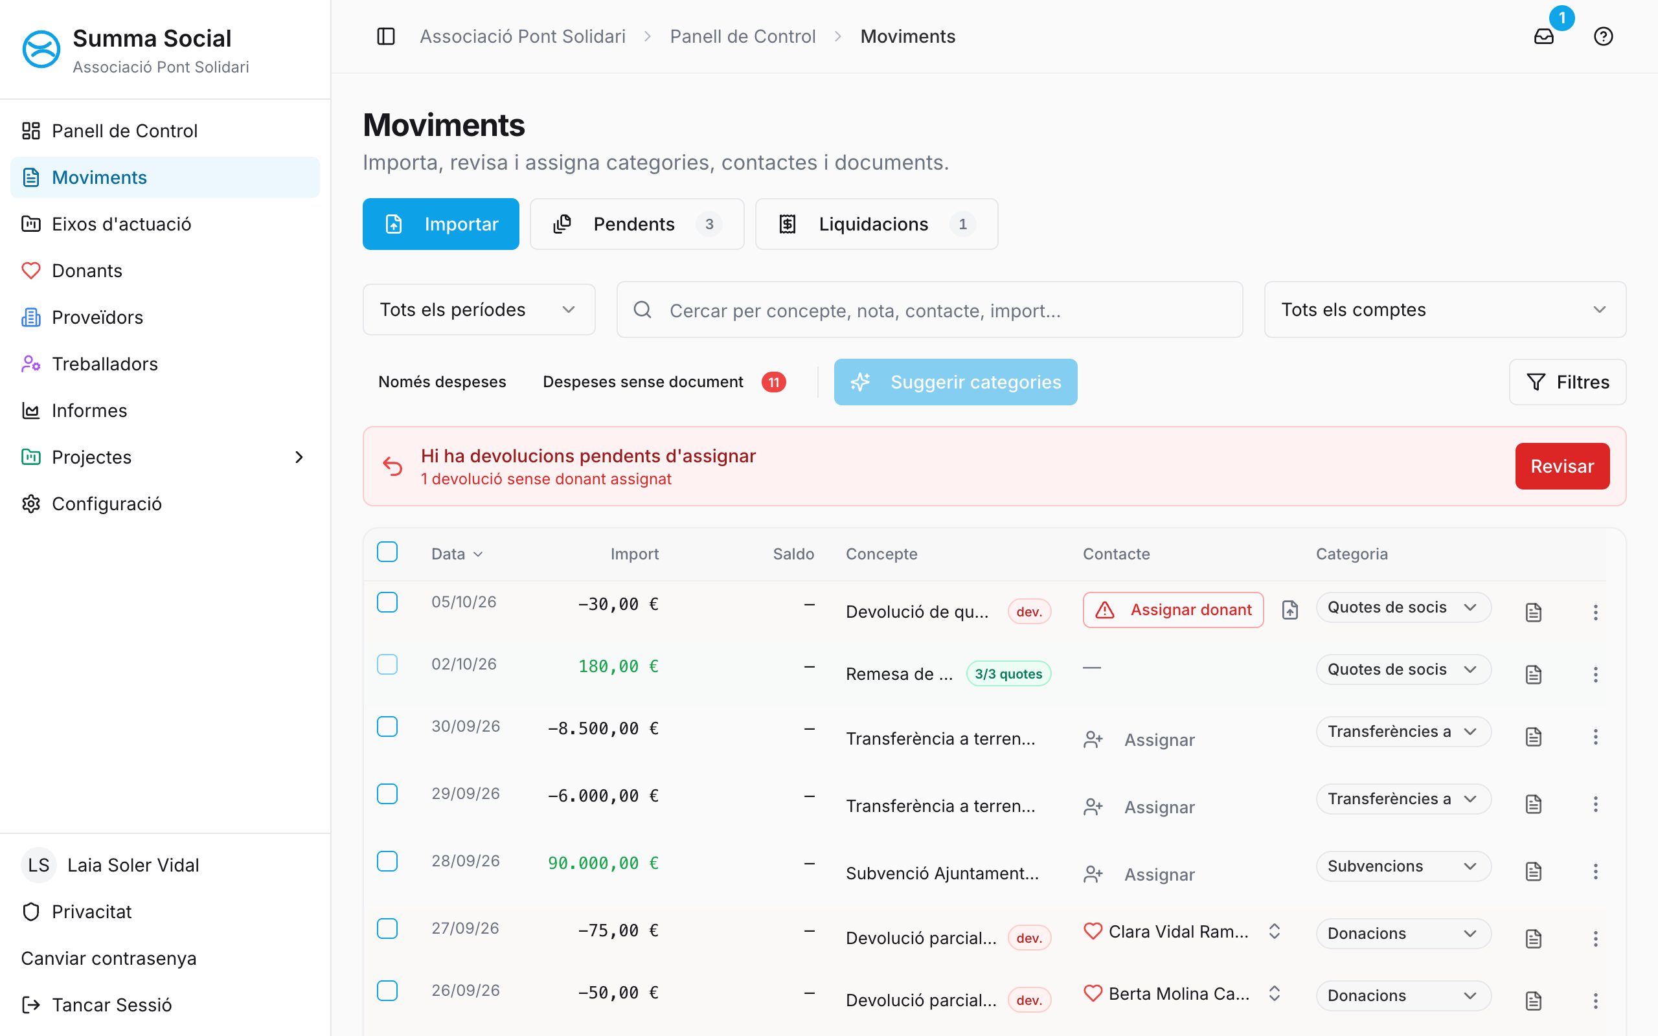The image size is (1658, 1036).
Task: Open Subvencions category dropdown
Action: [1403, 867]
